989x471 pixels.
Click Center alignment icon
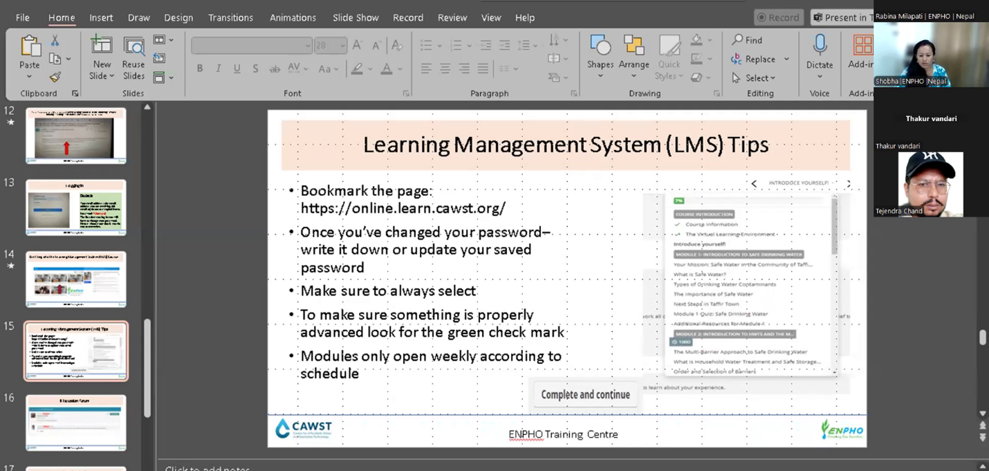click(x=445, y=68)
